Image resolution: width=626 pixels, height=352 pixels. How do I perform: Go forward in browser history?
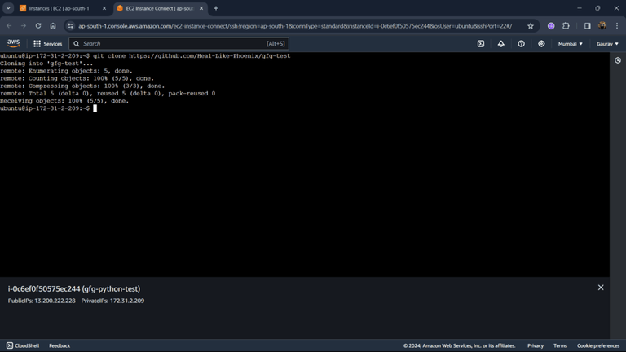[x=24, y=26]
